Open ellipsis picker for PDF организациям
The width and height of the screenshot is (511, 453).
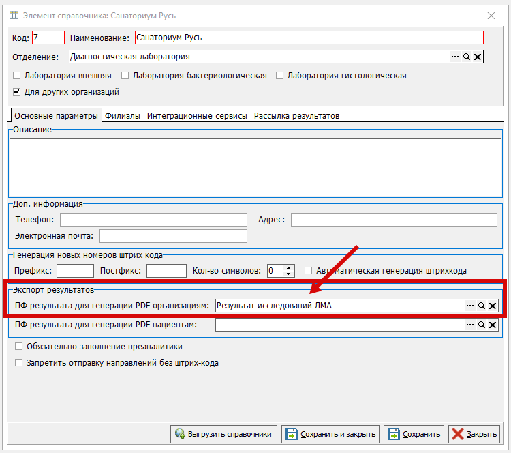click(469, 306)
